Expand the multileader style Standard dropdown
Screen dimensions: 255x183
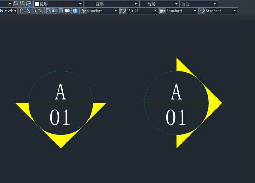tap(234, 11)
